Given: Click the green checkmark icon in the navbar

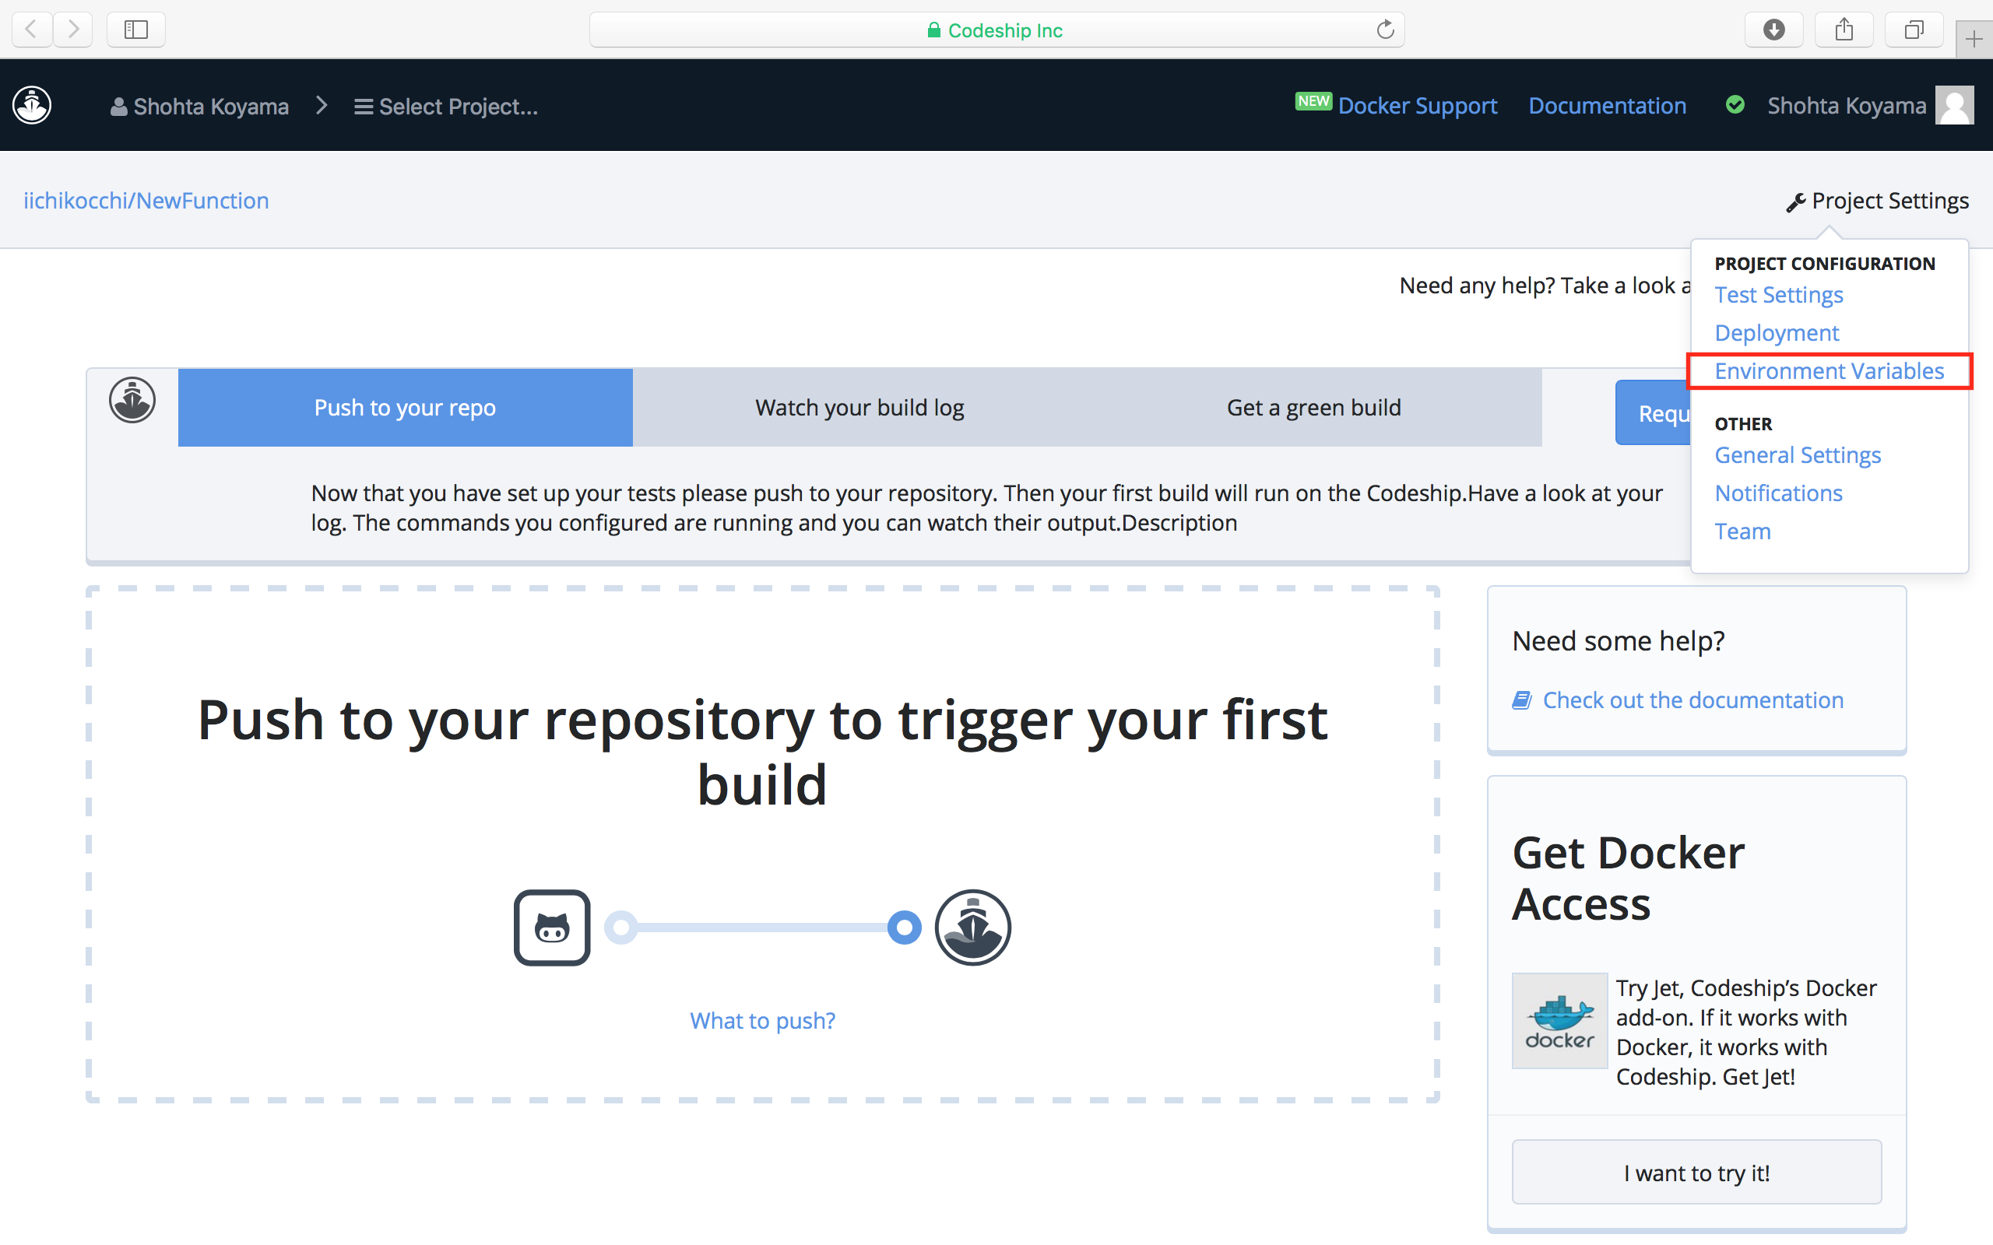Looking at the screenshot, I should pos(1735,104).
